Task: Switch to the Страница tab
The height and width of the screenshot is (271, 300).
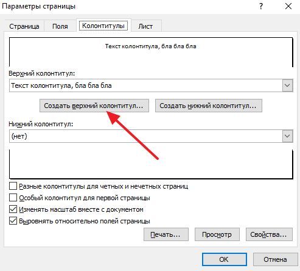Action: [24, 26]
